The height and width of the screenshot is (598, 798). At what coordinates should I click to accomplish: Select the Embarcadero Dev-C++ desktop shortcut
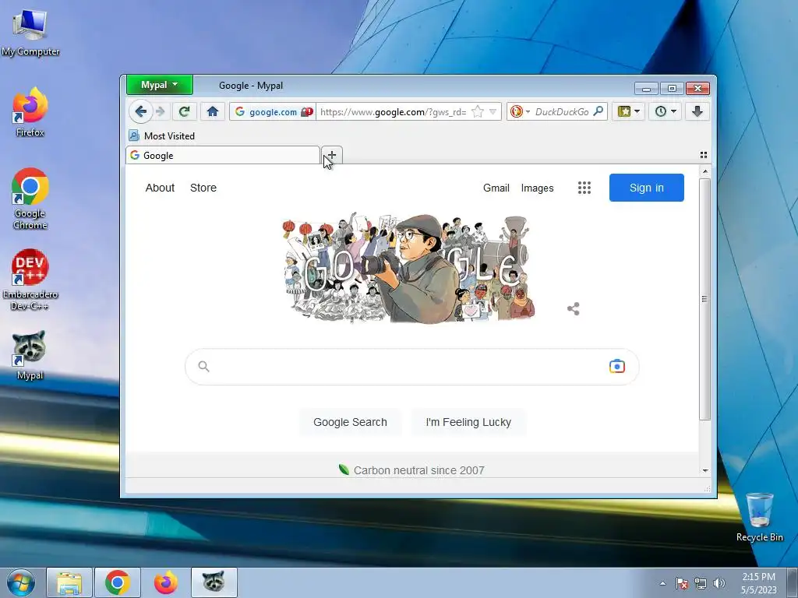pyautogui.click(x=30, y=280)
